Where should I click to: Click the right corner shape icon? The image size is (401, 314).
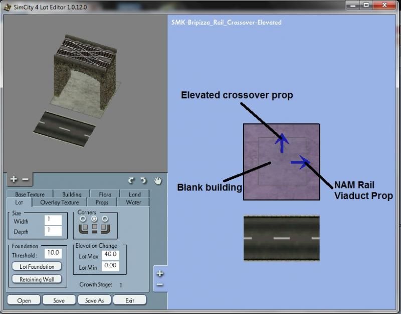(105, 229)
